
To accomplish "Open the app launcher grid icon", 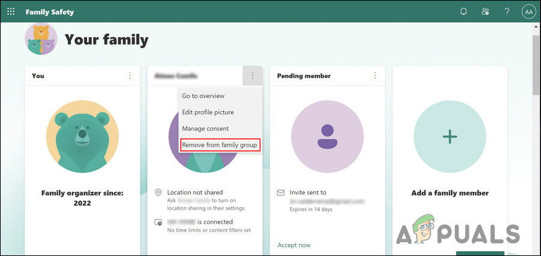I will pos(11,12).
